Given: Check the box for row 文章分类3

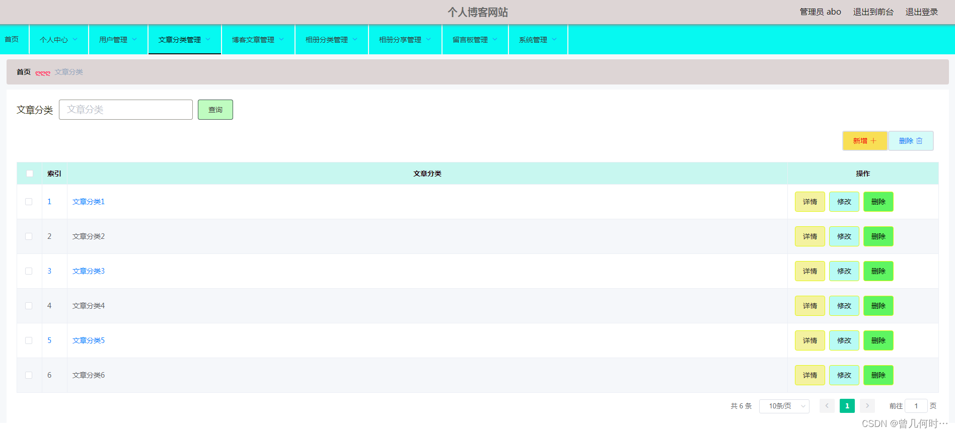Looking at the screenshot, I should click(x=29, y=271).
